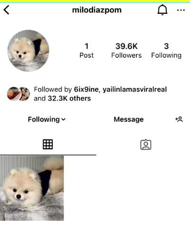Screen dimensions: 190x227
Task: Tap the add suggested people icon
Action: [179, 119]
